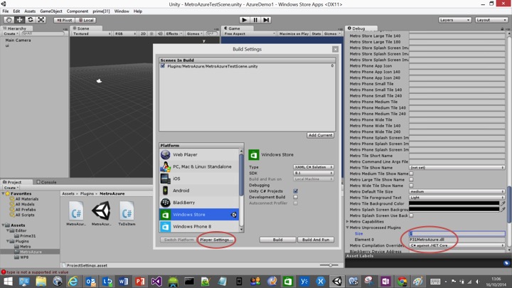Open Visual Studio from the taskbar

click(156, 281)
